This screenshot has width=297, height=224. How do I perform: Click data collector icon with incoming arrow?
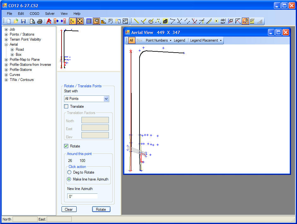click(x=63, y=21)
